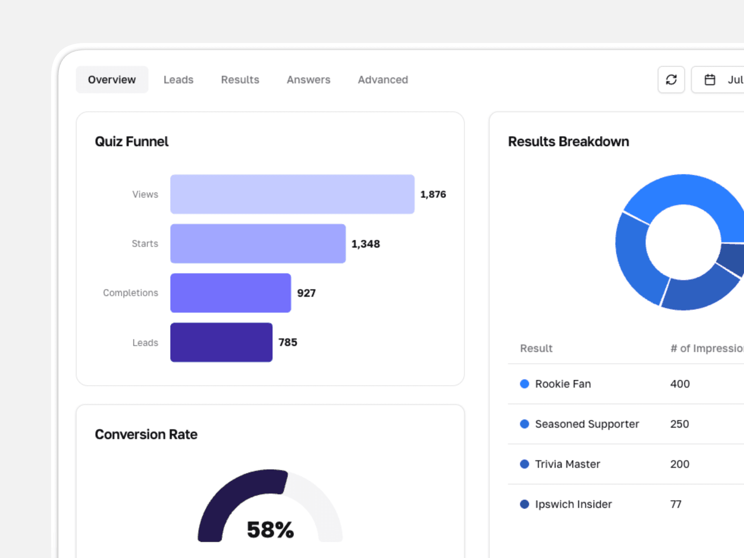The width and height of the screenshot is (744, 558).
Task: Open the Answers tab
Action: [308, 79]
